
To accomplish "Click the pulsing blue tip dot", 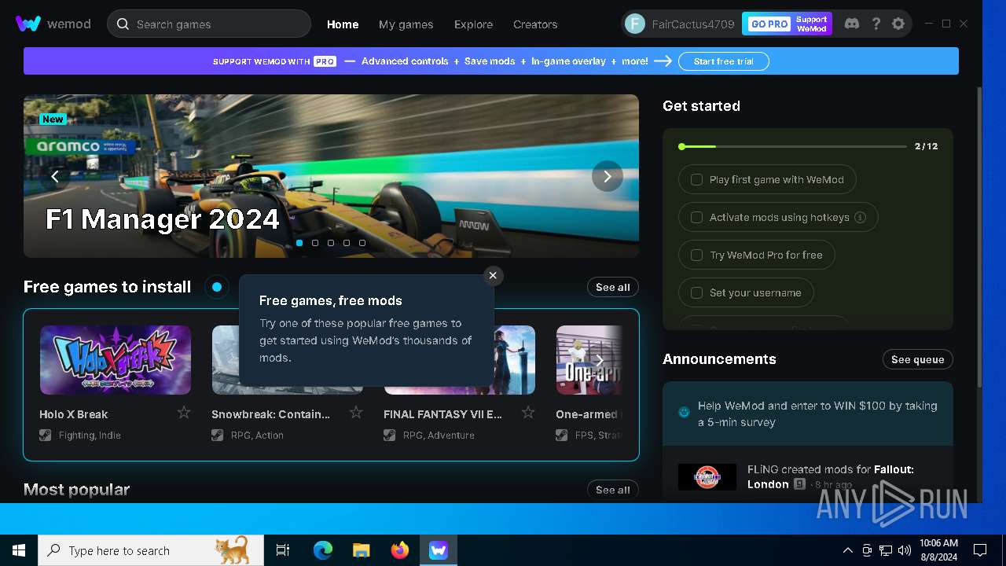I will pos(217,287).
